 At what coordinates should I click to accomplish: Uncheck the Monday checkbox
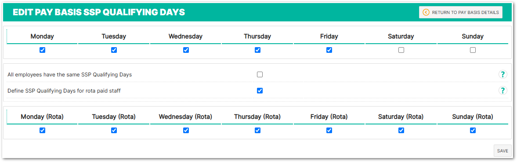pyautogui.click(x=42, y=50)
